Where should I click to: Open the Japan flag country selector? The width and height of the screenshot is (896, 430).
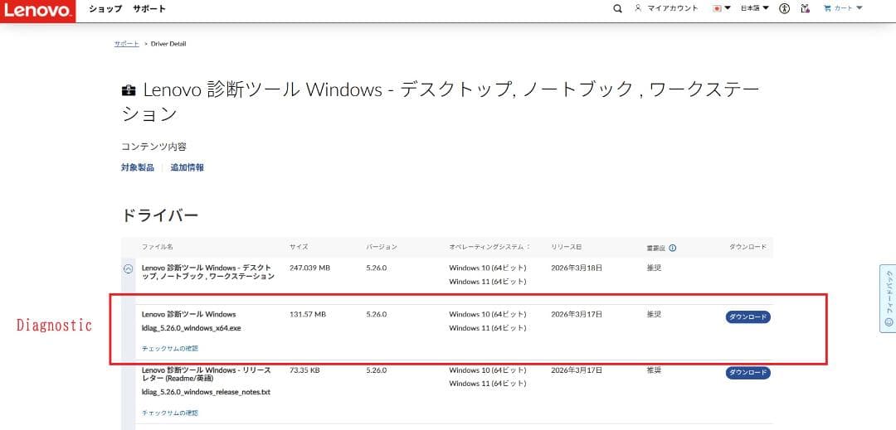[722, 8]
